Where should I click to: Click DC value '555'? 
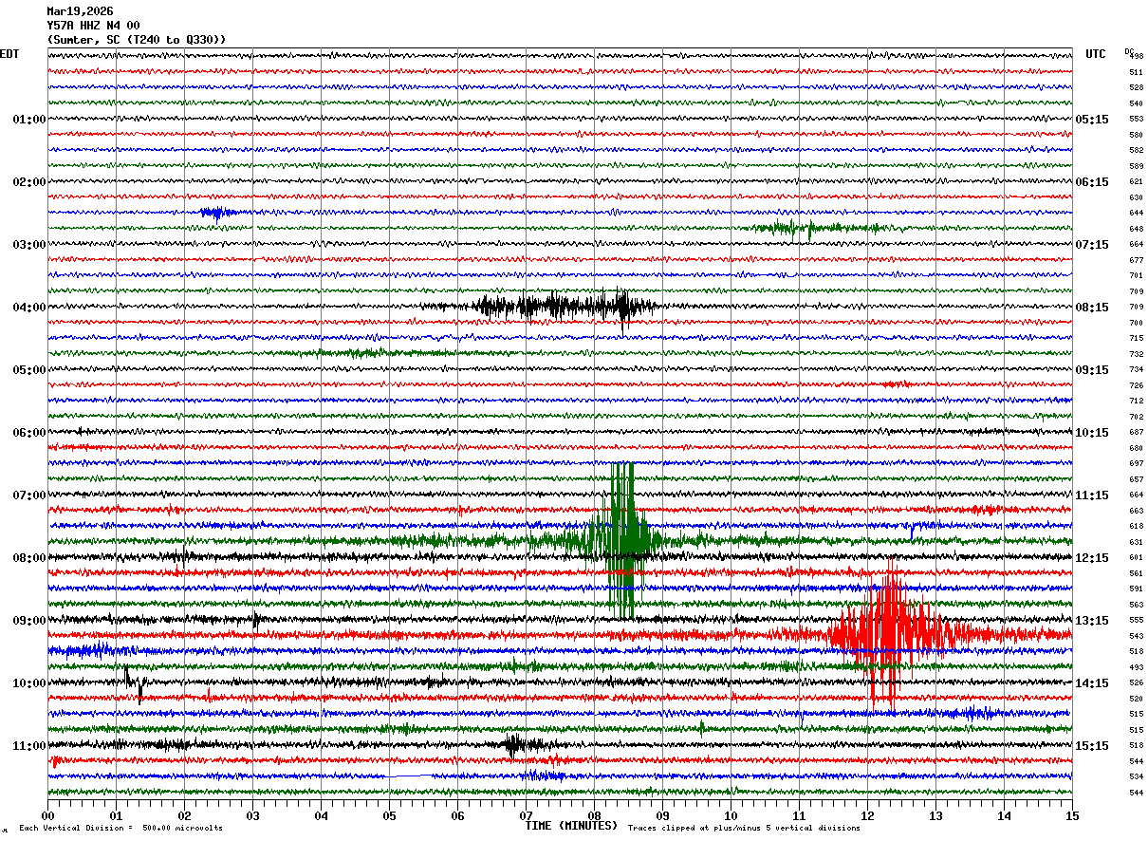click(x=1136, y=621)
